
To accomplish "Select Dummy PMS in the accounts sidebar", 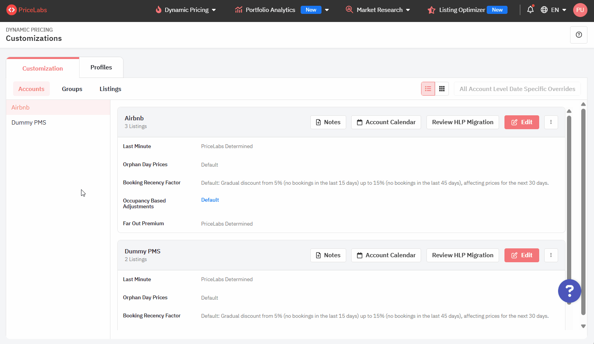I will [x=58, y=123].
